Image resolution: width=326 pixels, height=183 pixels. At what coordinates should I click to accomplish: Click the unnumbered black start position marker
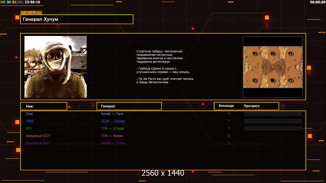point(273,81)
